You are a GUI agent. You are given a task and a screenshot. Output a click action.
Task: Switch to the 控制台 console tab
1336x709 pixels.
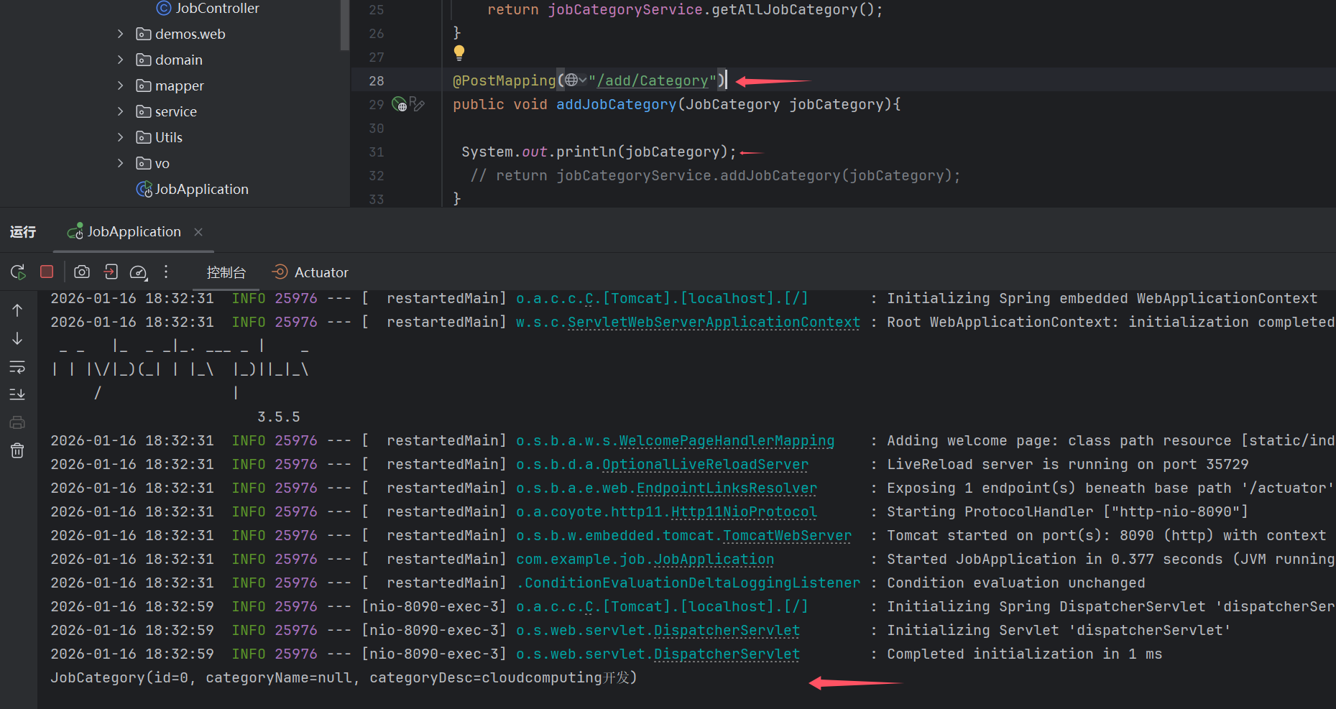(x=226, y=272)
